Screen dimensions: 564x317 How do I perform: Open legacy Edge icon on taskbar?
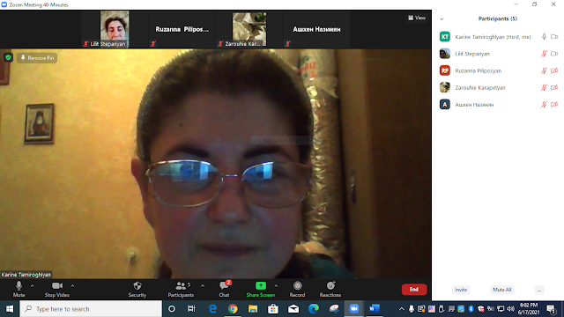click(212, 309)
